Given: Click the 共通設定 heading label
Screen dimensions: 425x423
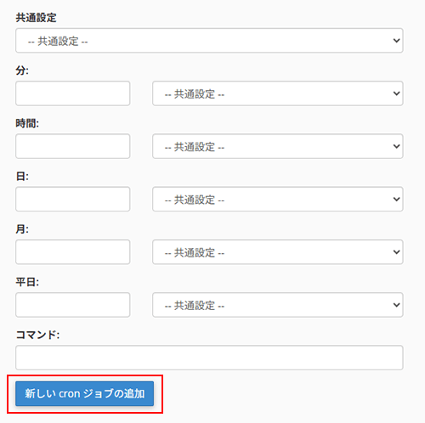Looking at the screenshot, I should click(36, 18).
